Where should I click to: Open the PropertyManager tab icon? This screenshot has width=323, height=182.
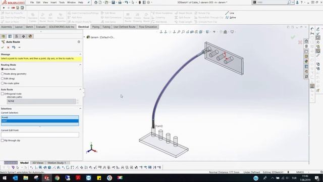10,36
